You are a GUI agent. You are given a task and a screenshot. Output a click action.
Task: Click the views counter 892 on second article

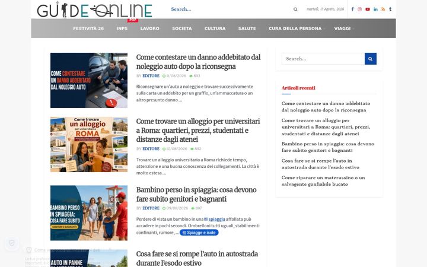pos(196,149)
